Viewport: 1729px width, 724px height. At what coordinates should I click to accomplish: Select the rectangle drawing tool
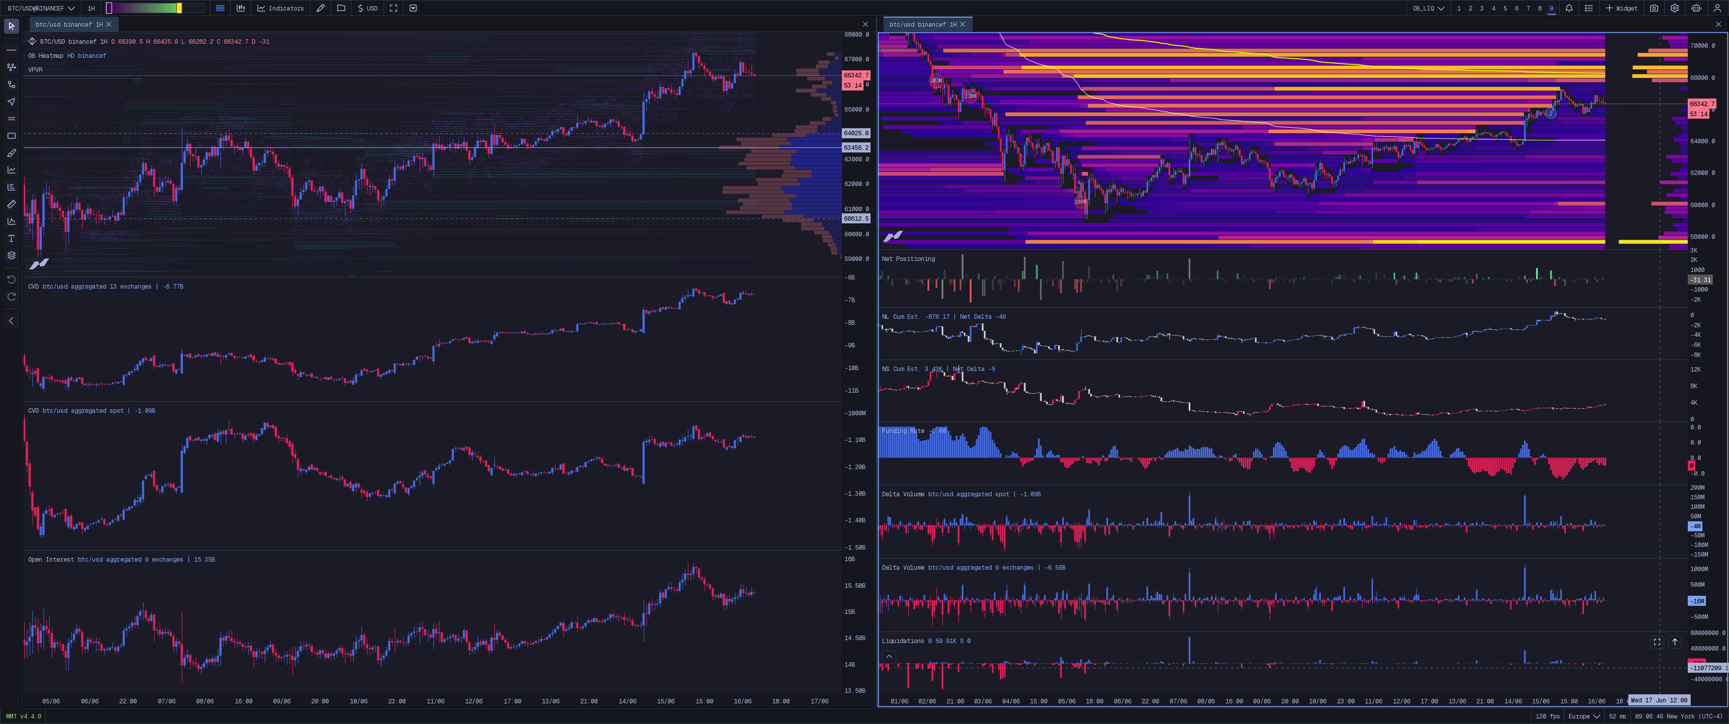(x=12, y=136)
